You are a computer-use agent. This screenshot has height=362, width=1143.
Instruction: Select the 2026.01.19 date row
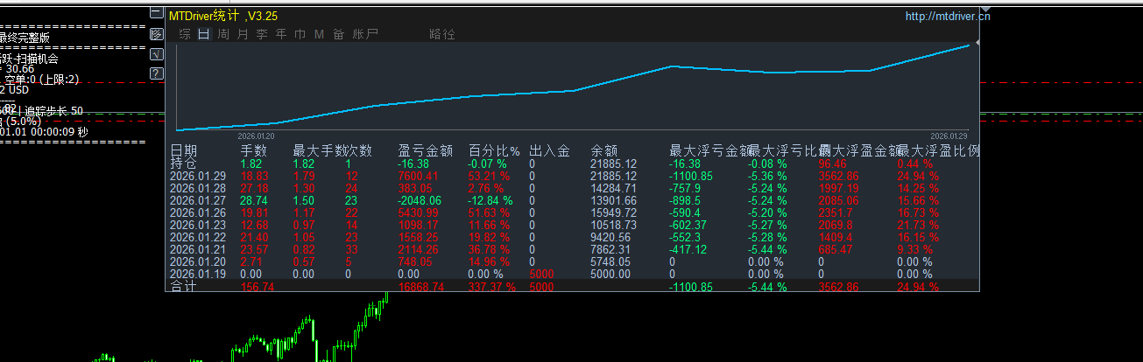[x=198, y=274]
